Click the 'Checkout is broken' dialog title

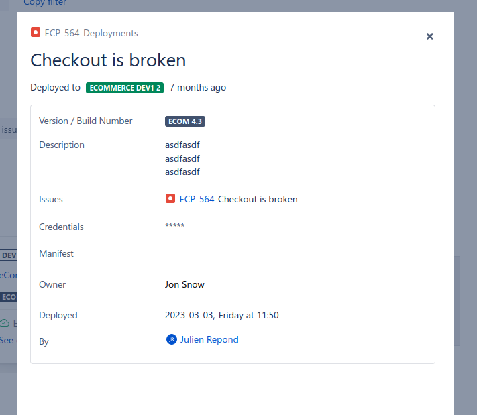108,60
